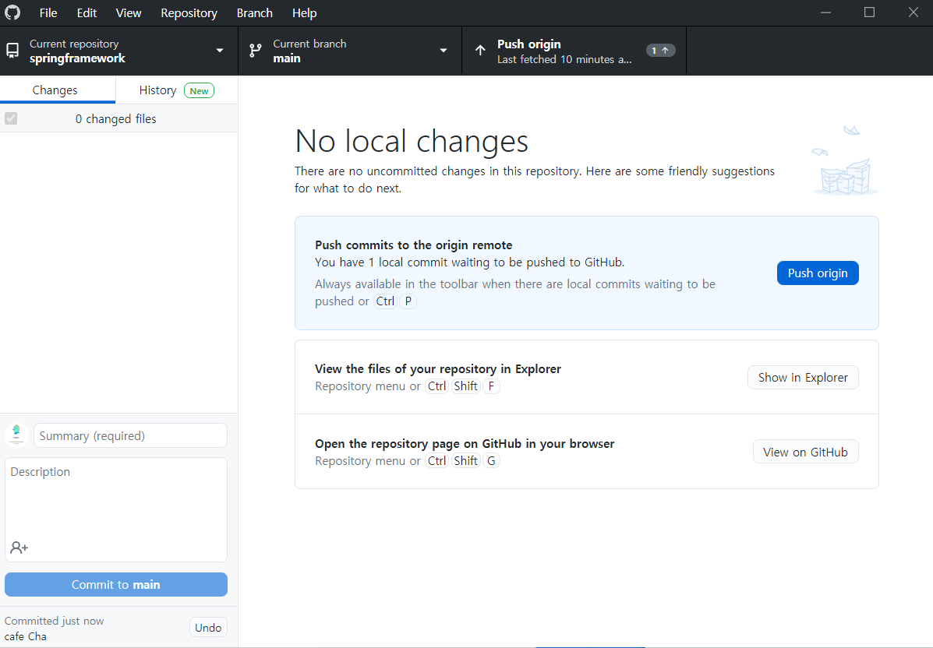Open the Help menu

coord(304,13)
